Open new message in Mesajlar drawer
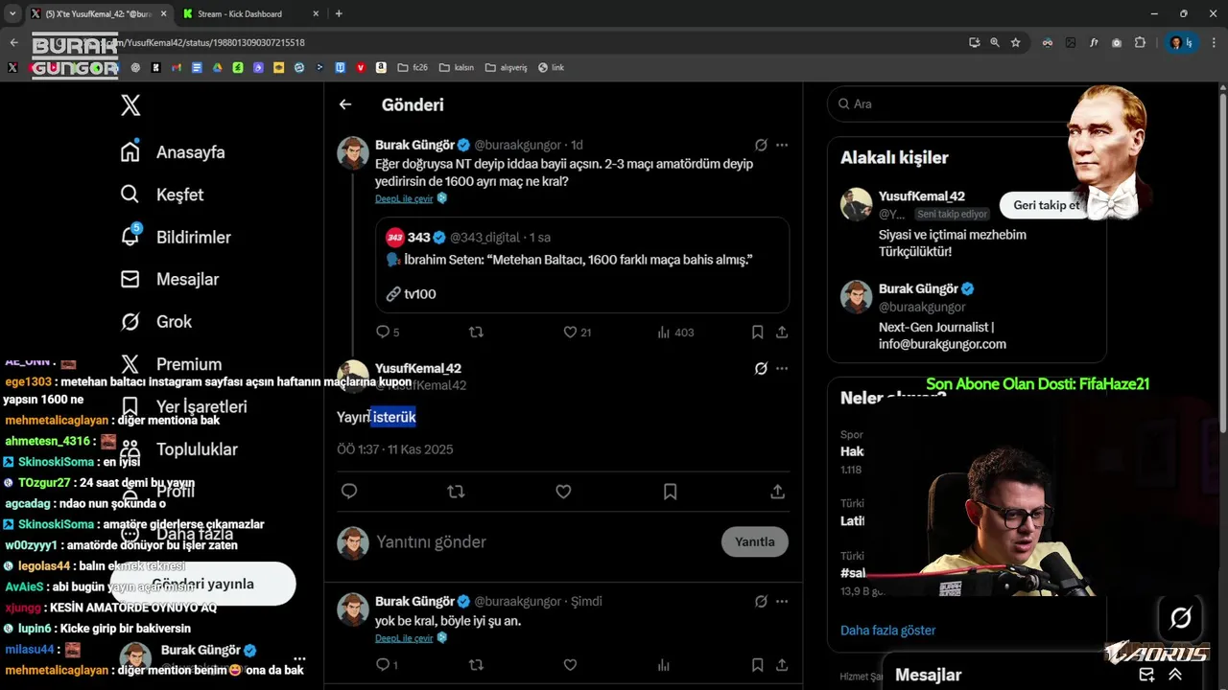 (1146, 675)
